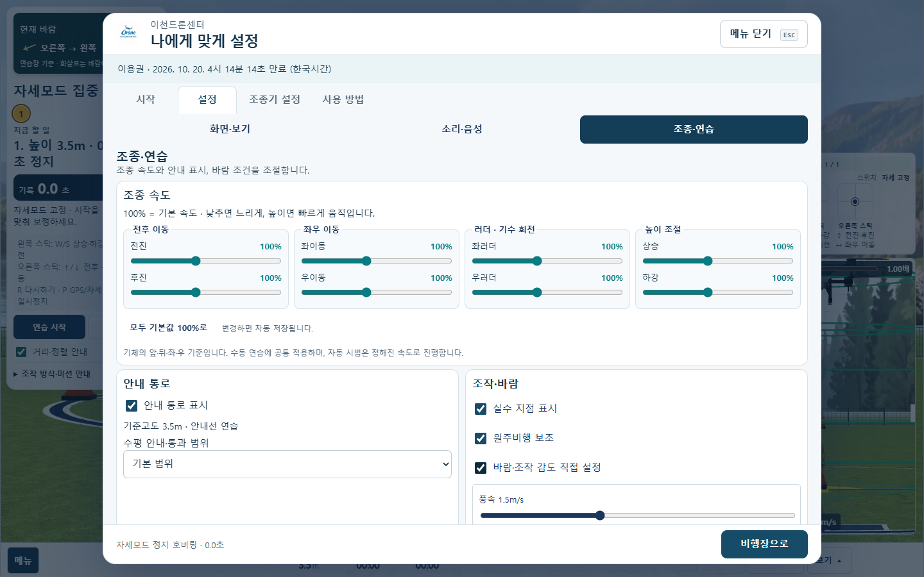
Task: Disable 바람·조작 감도 직접 설정 checkbox
Action: pyautogui.click(x=481, y=467)
